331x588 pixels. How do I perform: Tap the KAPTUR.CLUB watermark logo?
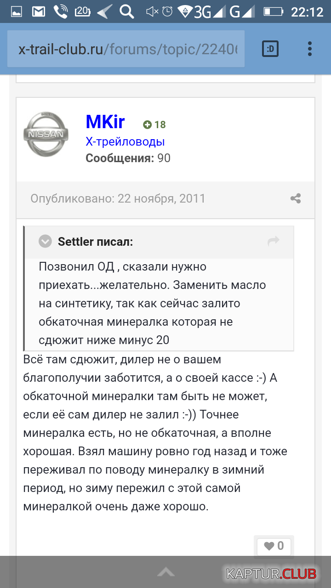[271, 573]
